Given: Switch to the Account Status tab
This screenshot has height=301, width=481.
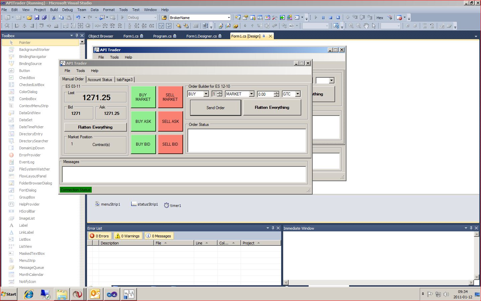Looking at the screenshot, I should pos(100,80).
